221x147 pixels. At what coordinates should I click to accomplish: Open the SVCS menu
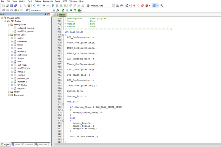tap(65, 1)
